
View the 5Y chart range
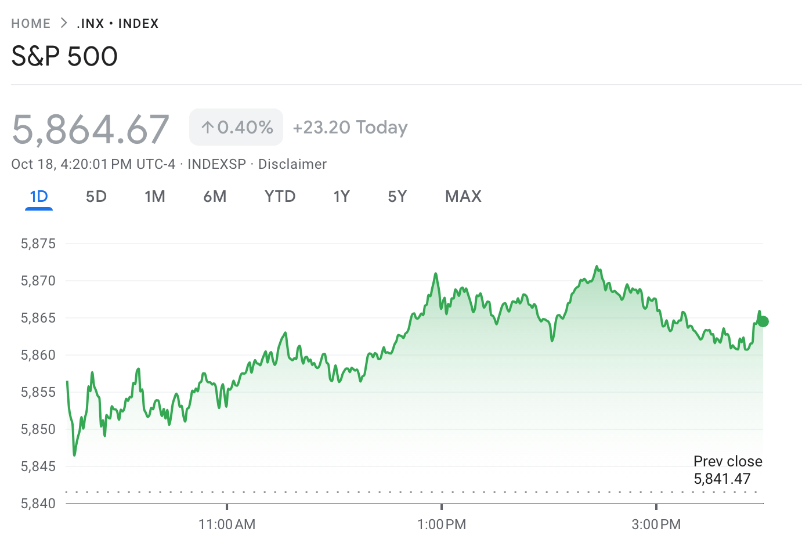pyautogui.click(x=398, y=197)
